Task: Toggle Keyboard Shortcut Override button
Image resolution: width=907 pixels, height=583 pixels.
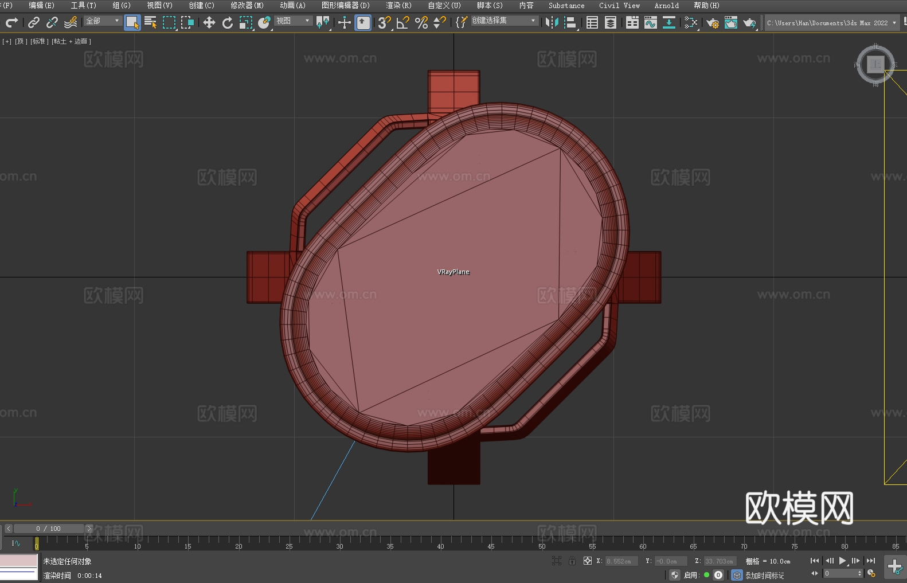Action: click(x=363, y=22)
